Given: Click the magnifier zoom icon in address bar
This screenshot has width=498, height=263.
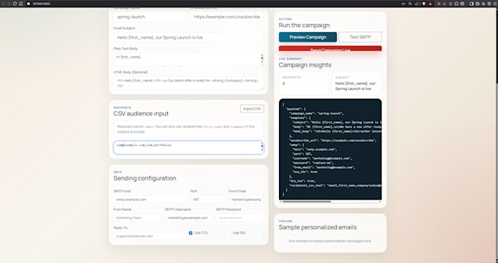Looking at the screenshot, I should click(x=410, y=4).
